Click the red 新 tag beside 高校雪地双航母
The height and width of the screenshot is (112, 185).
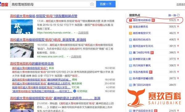153,20
